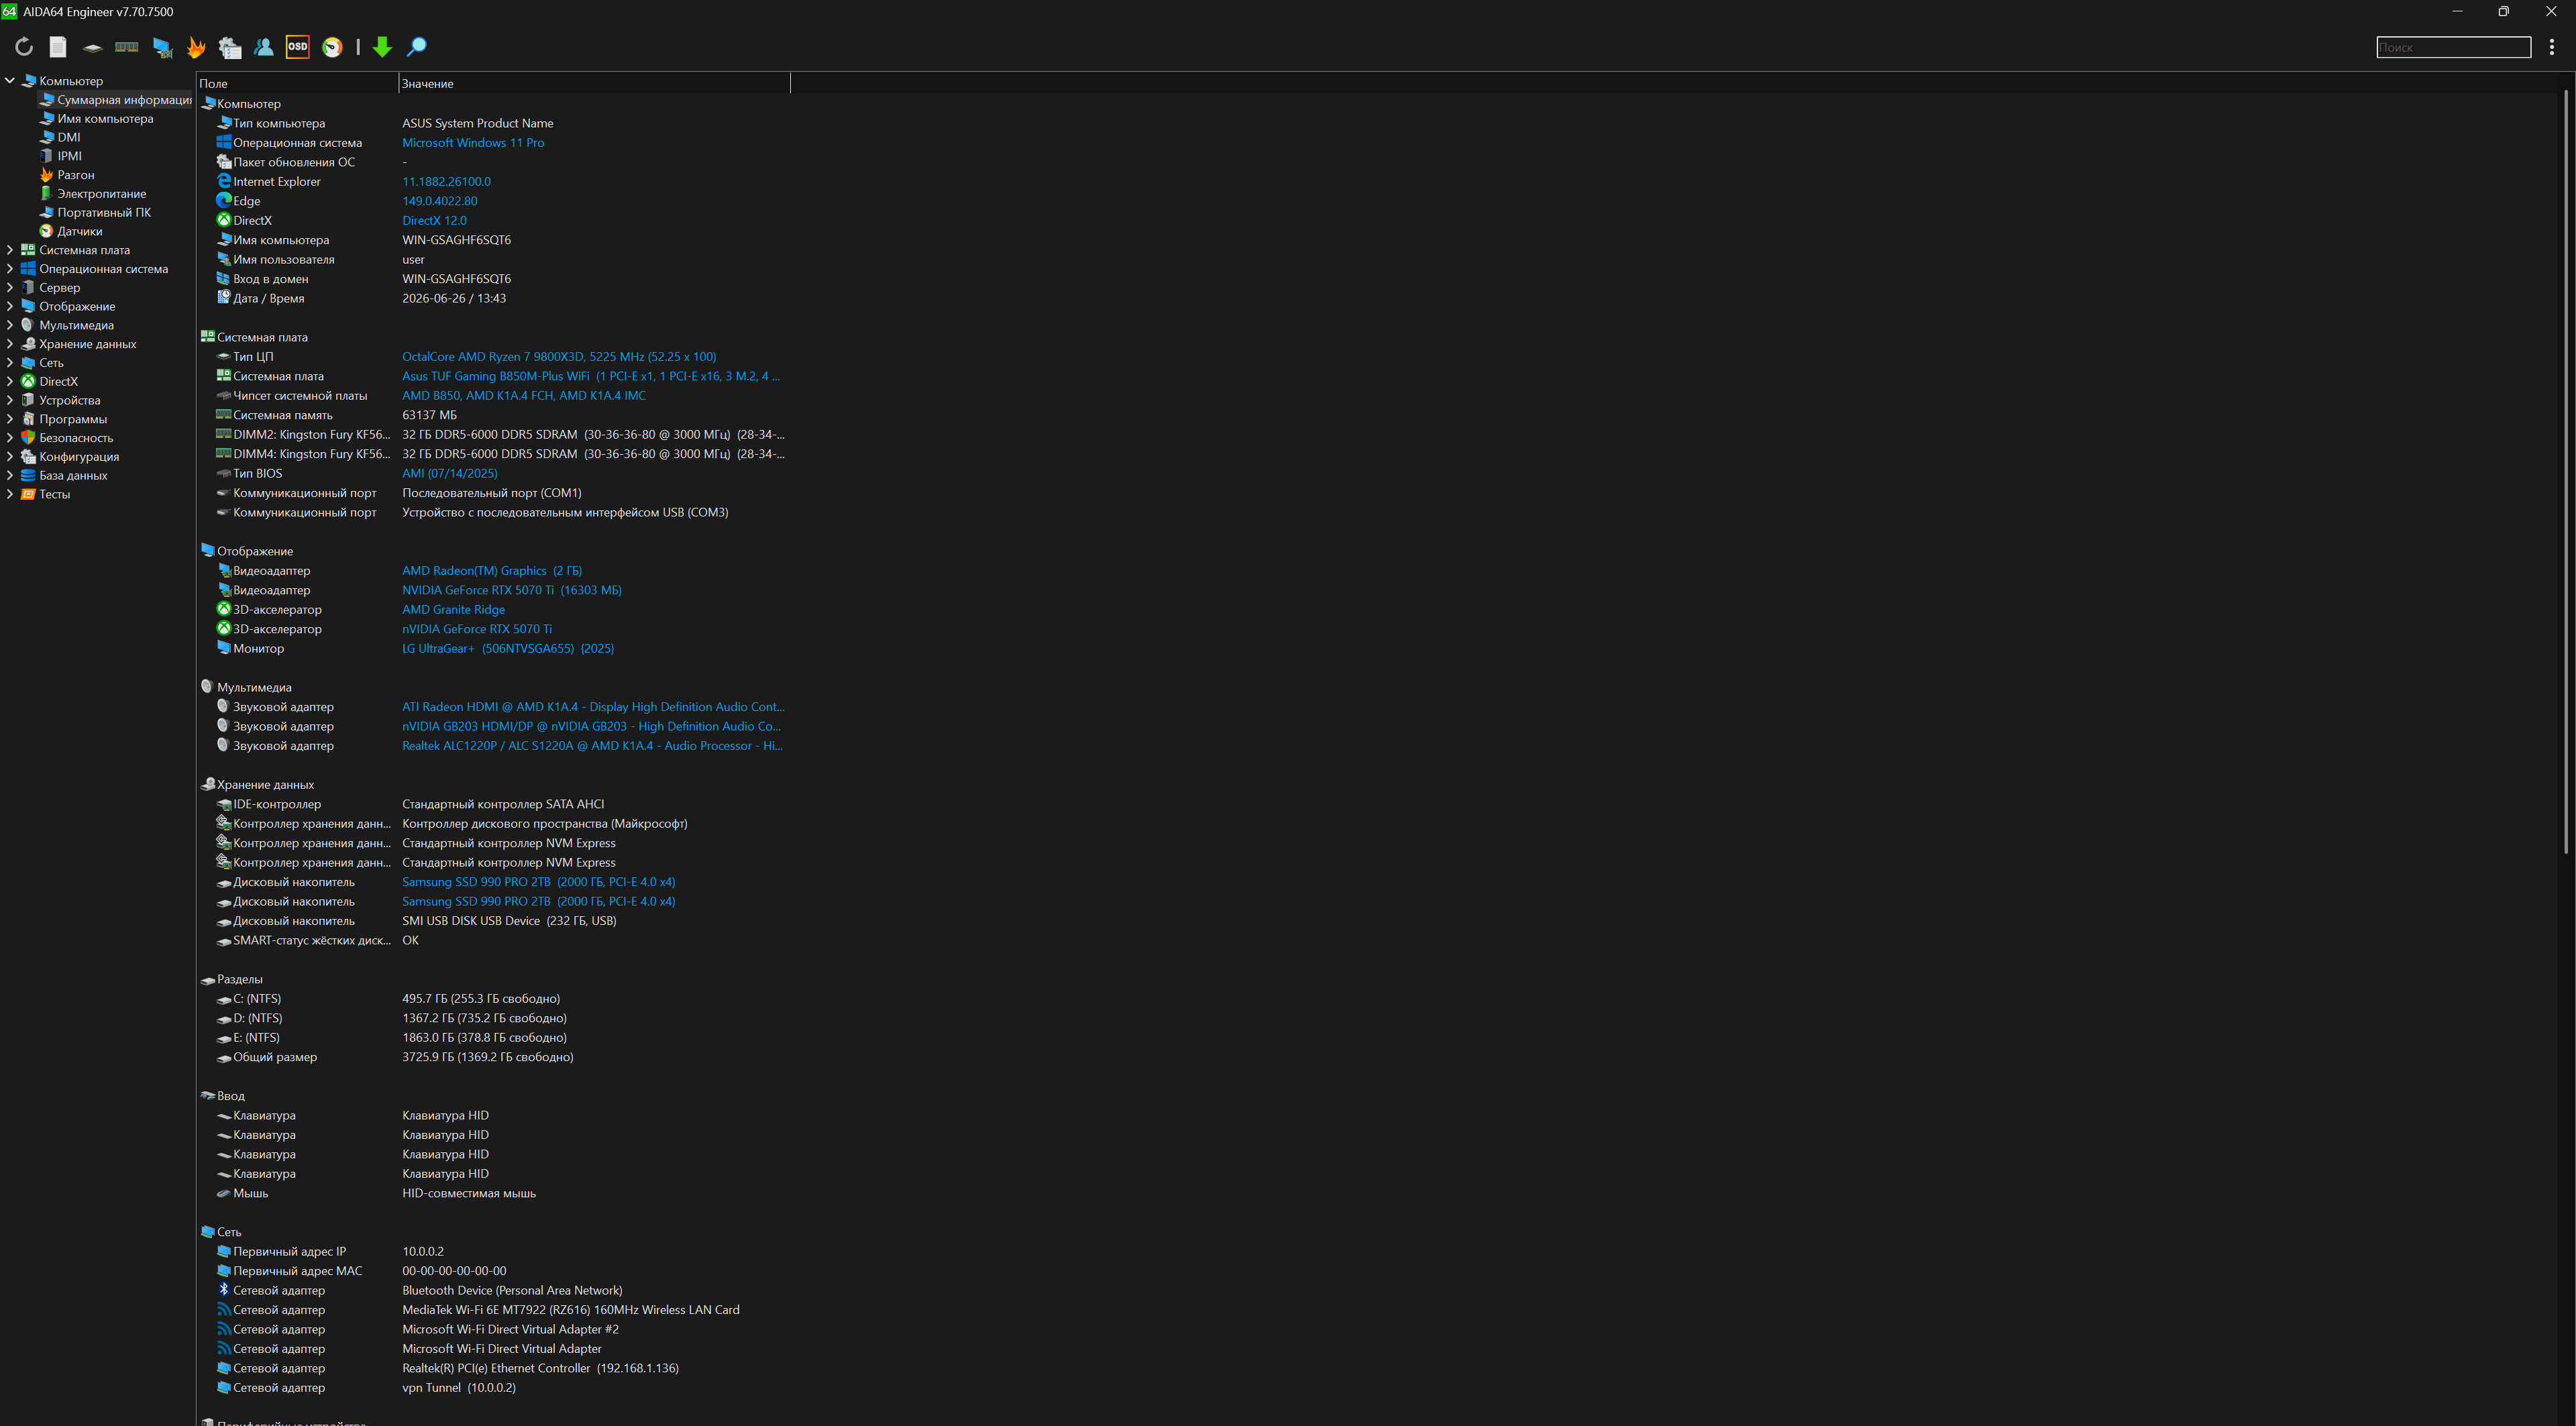Collapse the Компьютер tree node

(10, 81)
